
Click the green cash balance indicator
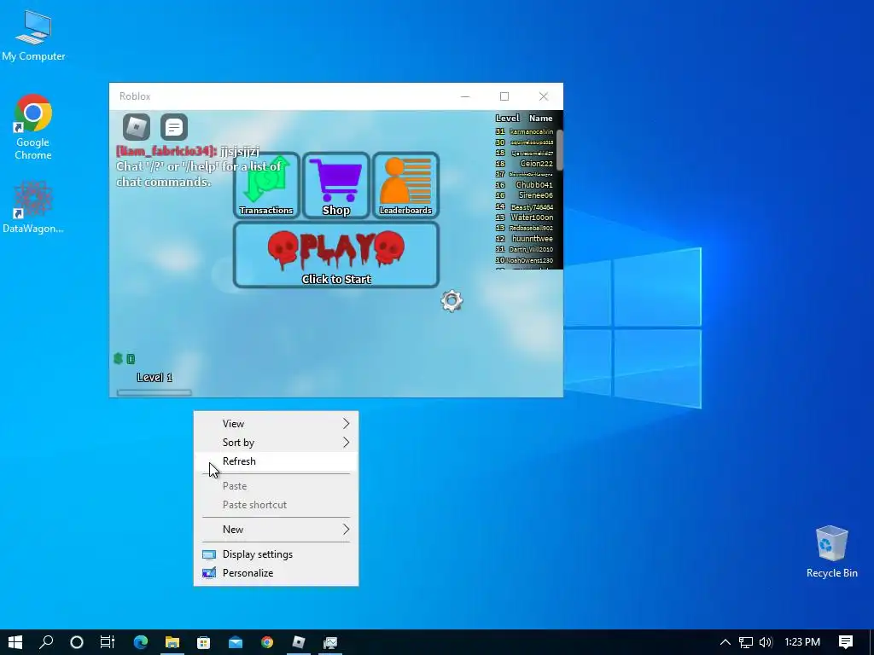point(125,359)
